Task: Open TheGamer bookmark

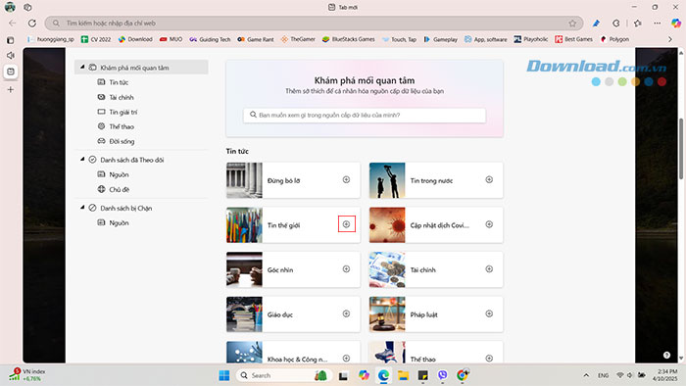Action: 298,39
